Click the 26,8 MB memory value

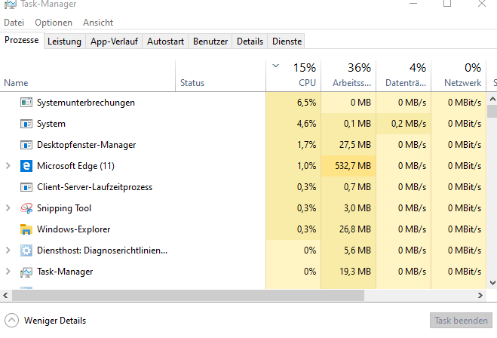click(x=355, y=229)
